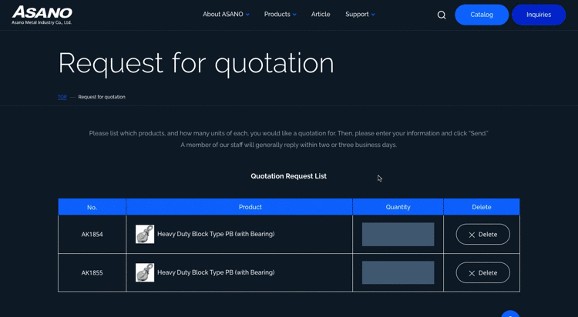Click the Inquiries button

[539, 15]
